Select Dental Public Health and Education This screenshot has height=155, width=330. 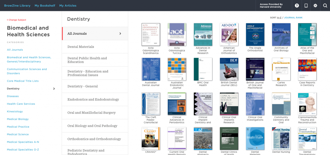(95, 60)
